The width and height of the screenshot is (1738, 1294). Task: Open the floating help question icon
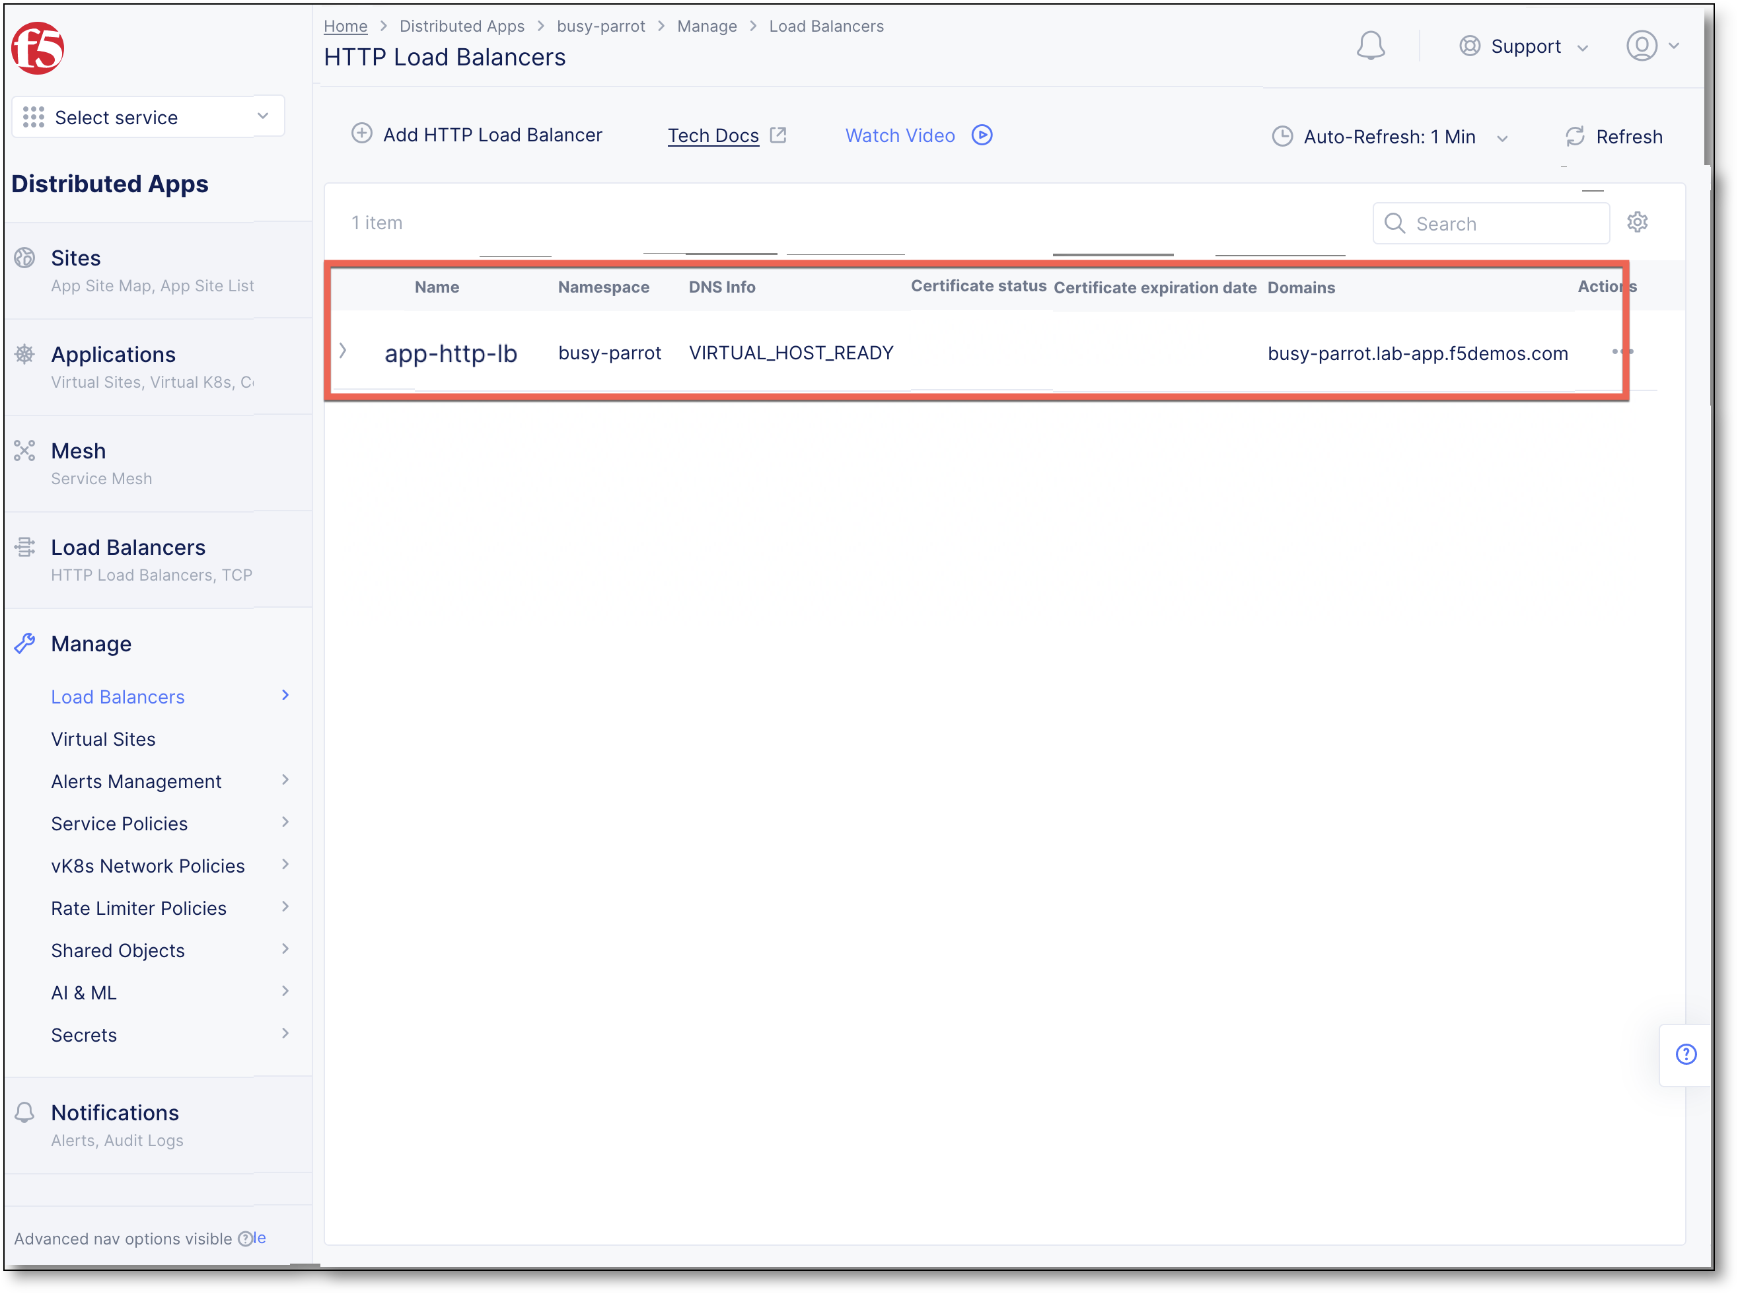coord(1686,1054)
